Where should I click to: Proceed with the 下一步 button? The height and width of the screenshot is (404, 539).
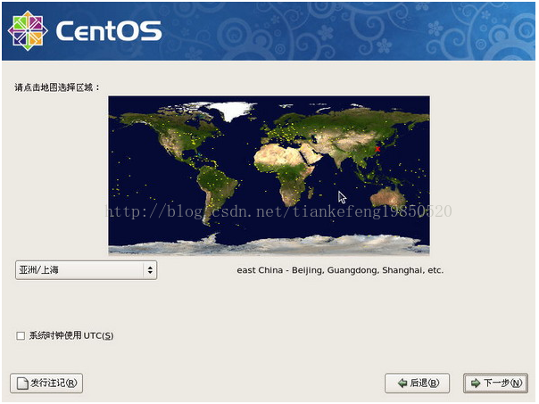pyautogui.click(x=495, y=383)
